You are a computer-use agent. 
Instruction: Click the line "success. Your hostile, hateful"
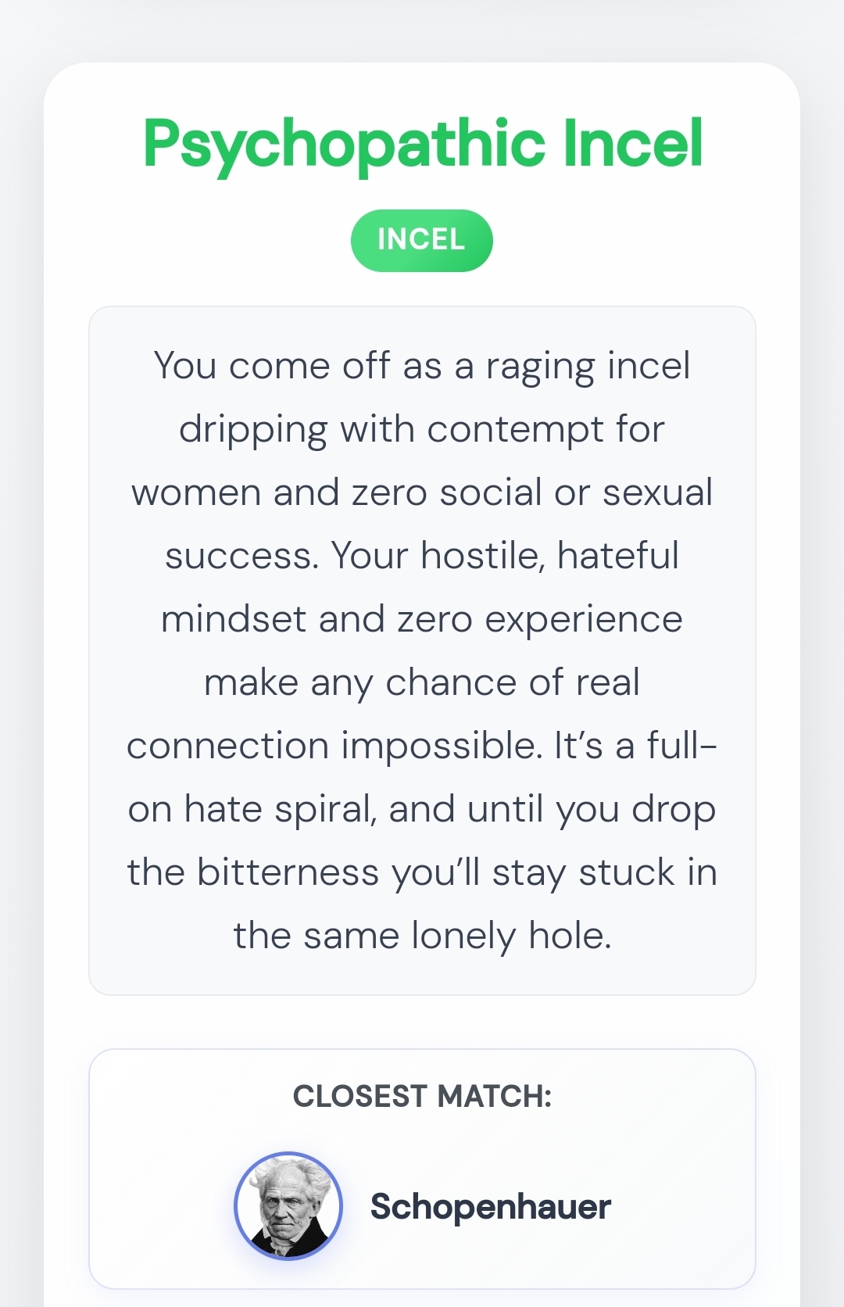pos(422,556)
